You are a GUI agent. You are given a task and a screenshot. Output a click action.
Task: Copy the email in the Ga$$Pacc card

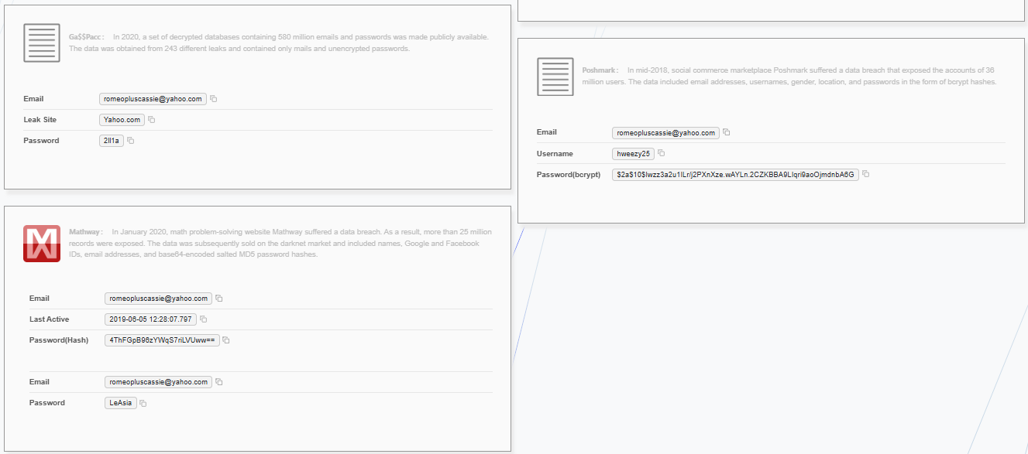[x=214, y=99]
